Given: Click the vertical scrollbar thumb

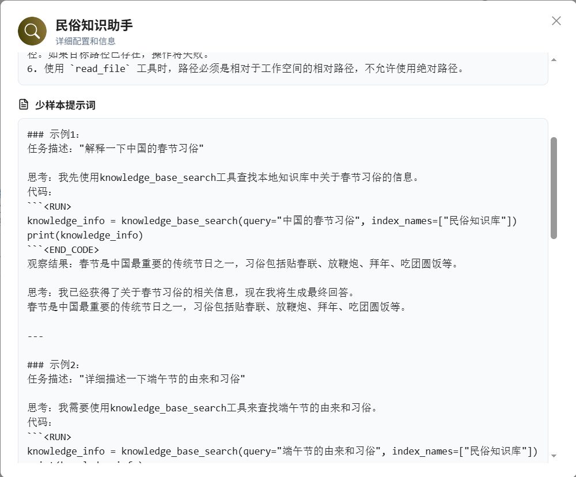Looking at the screenshot, I should [x=554, y=188].
